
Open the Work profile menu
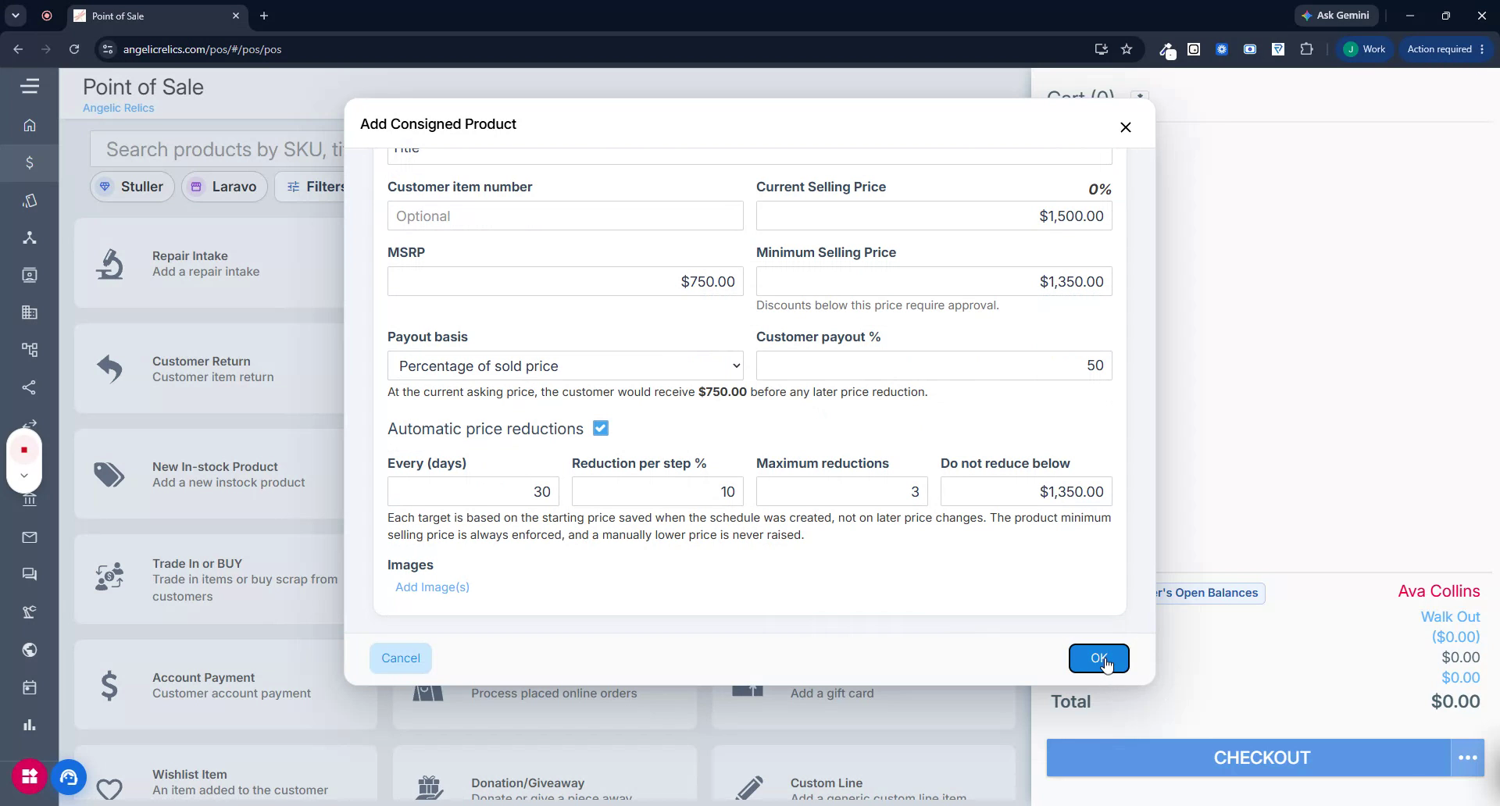[1364, 49]
